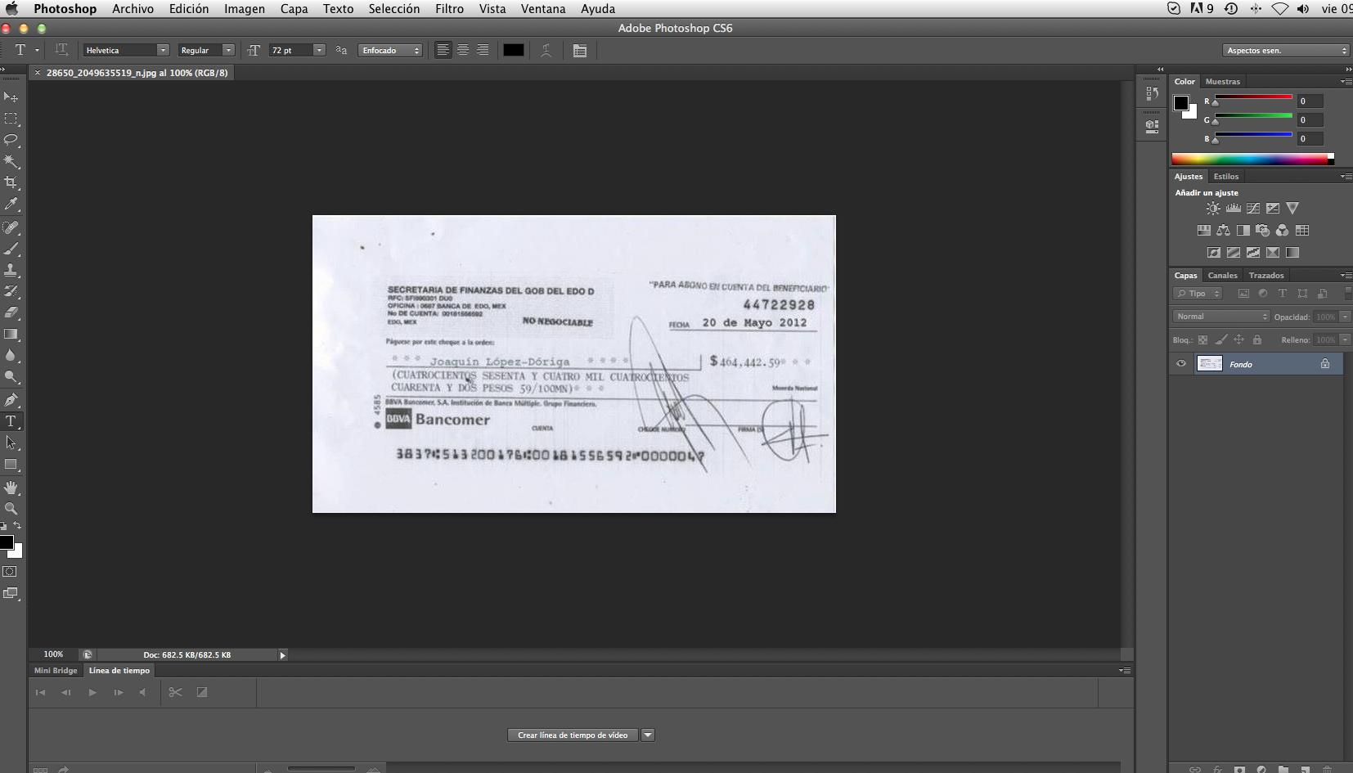Toggle text orientation in options bar
The image size is (1353, 773).
(61, 51)
